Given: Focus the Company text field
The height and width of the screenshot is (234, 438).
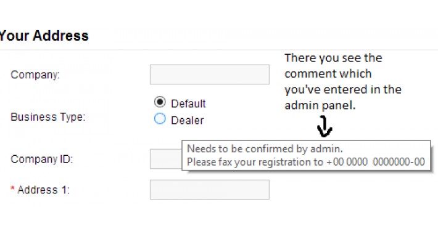Looking at the screenshot, I should [x=210, y=75].
